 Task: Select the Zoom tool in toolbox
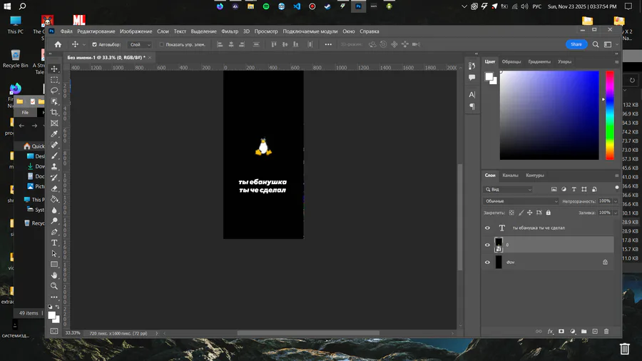(54, 286)
